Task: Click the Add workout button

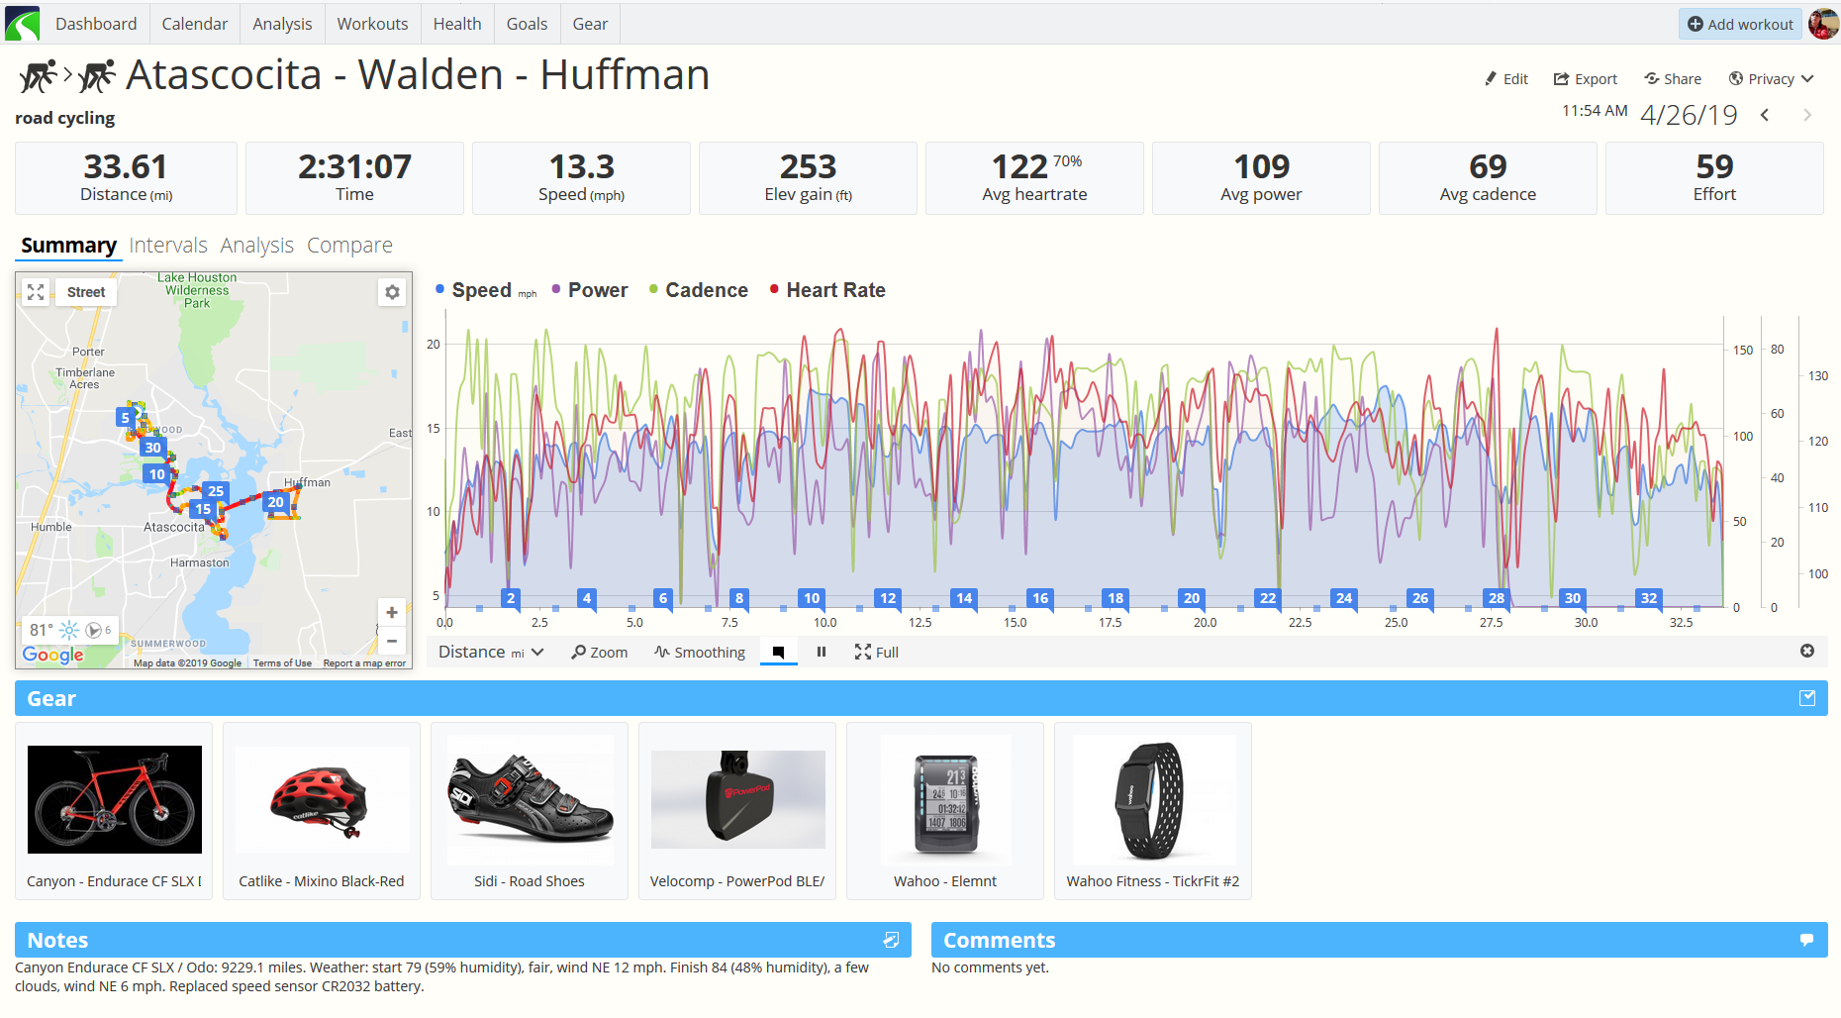Action: coord(1739,24)
